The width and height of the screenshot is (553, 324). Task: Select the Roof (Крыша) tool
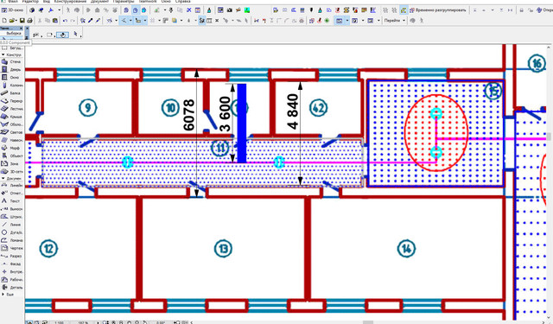[x=11, y=117]
